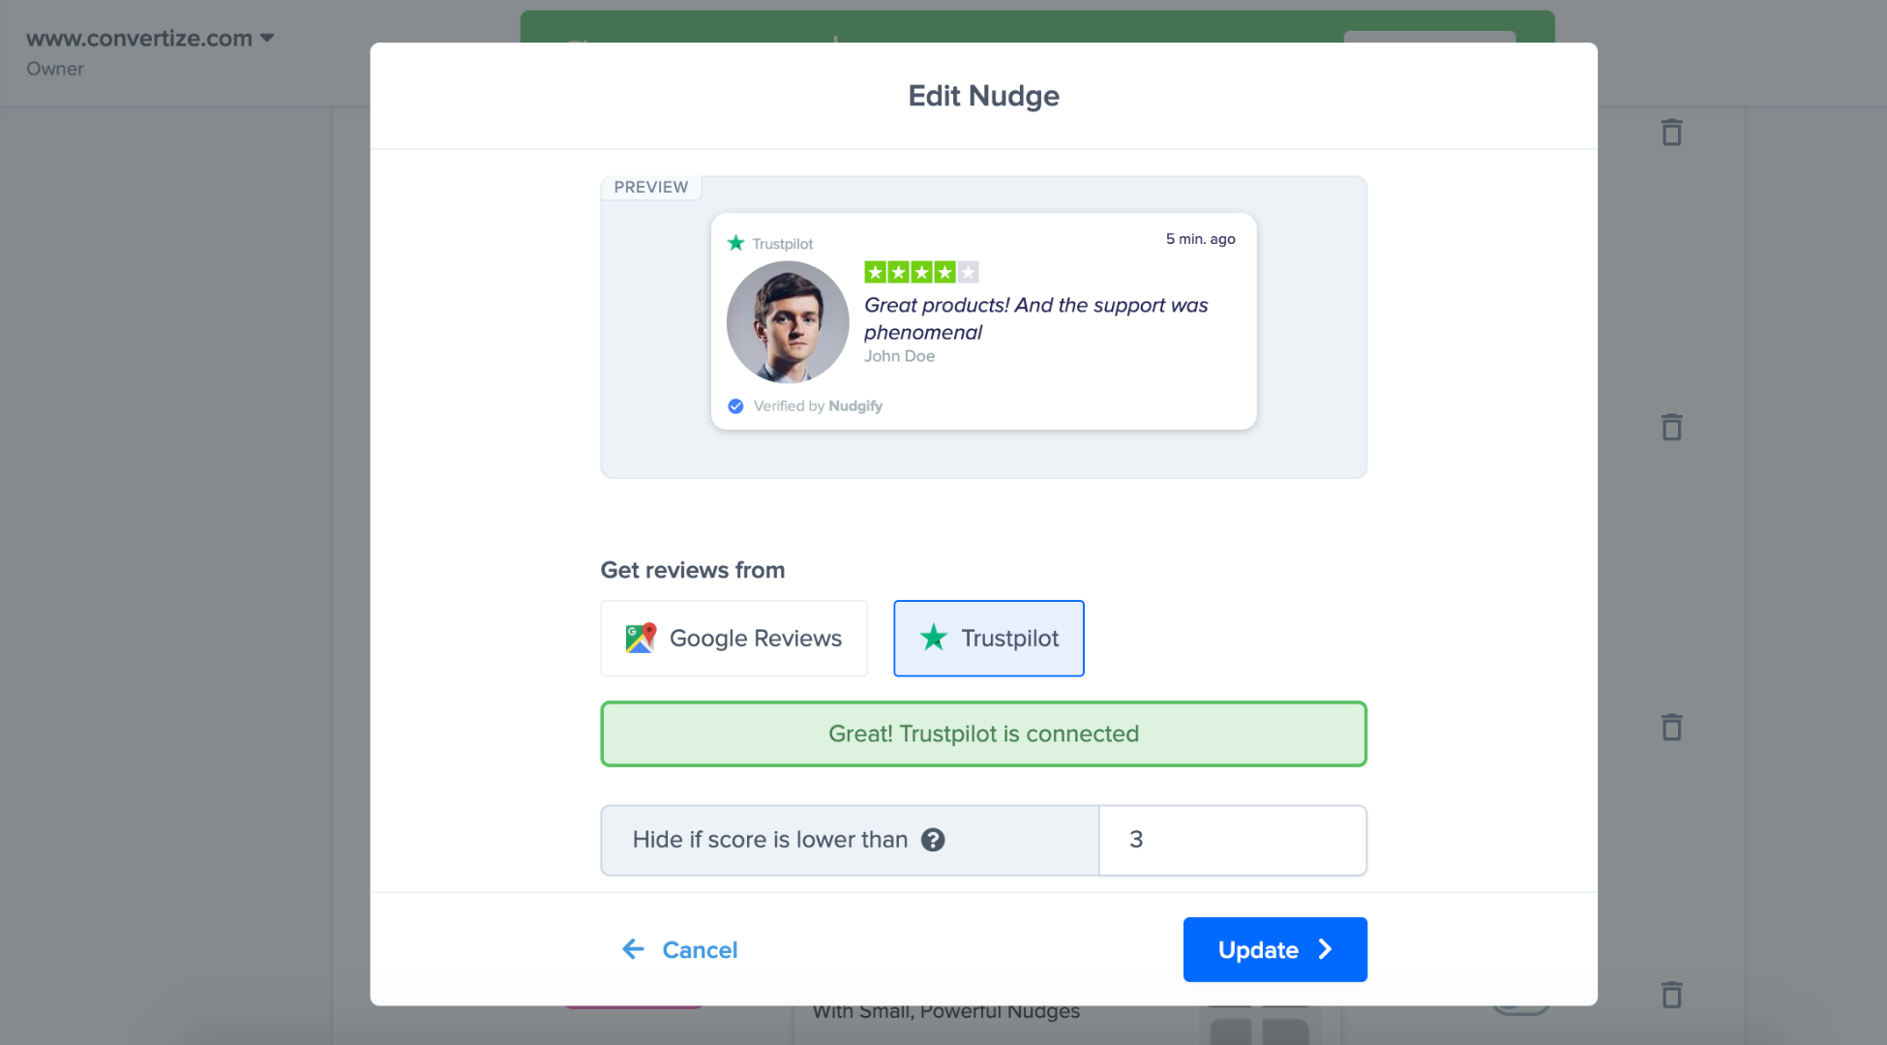Click the third trash icon from the top

tap(1671, 727)
